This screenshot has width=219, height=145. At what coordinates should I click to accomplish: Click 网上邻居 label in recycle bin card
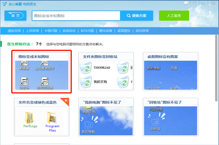click(x=156, y=109)
